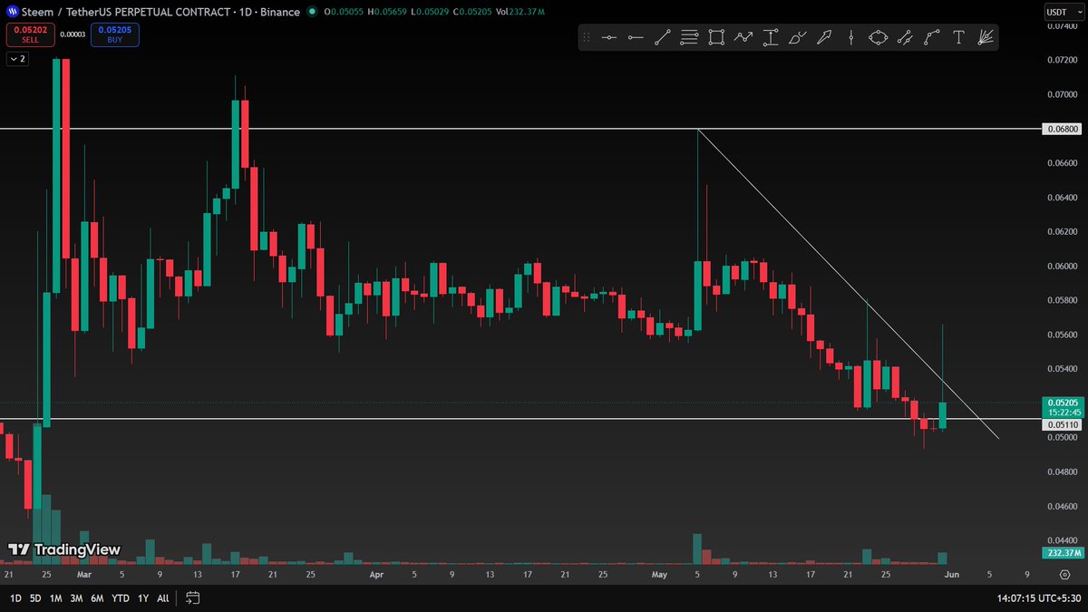Click the Mar label on time axis
The height and width of the screenshot is (612, 1088).
coord(83,574)
